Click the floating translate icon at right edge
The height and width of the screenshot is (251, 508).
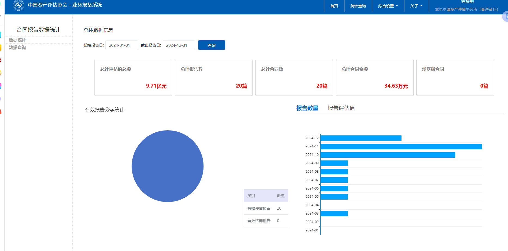[x=506, y=17]
